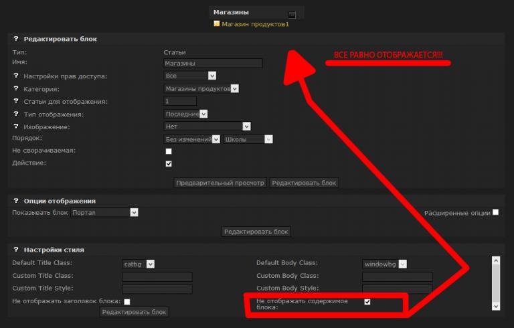The width and height of the screenshot is (514, 328).
Task: Click the yellow folder icon beside Магазин продуктов1
Action: click(216, 23)
